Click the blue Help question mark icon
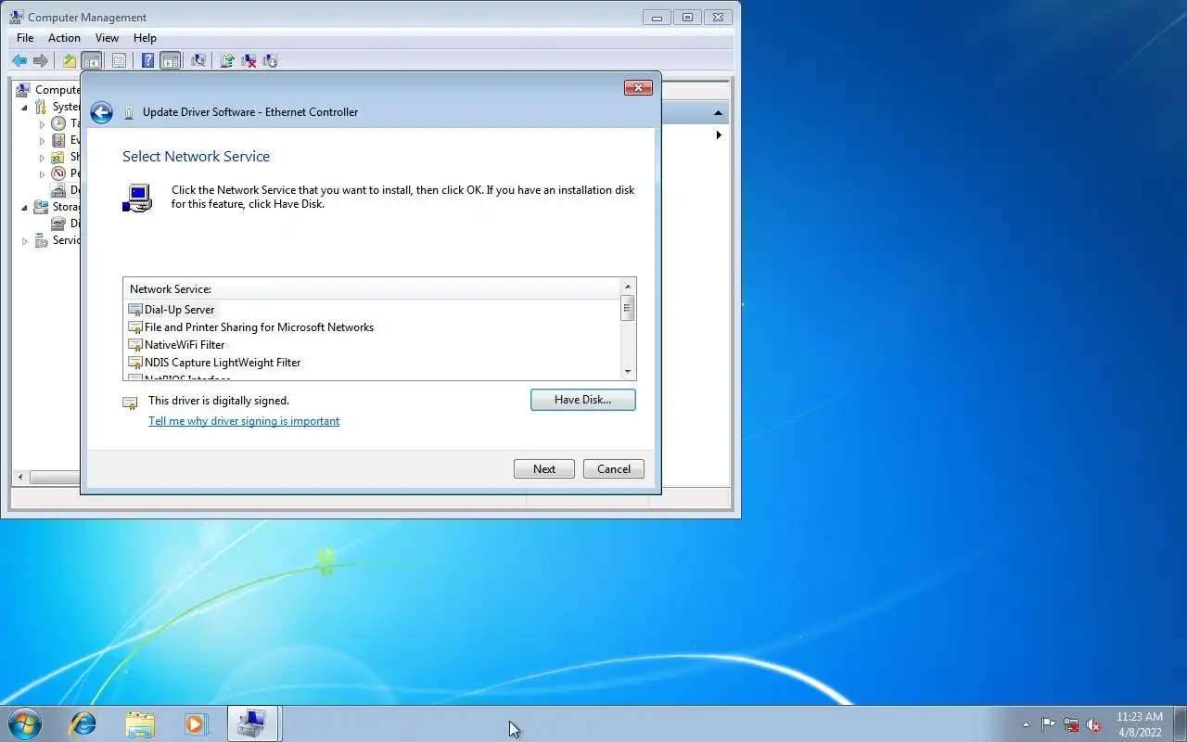1187x742 pixels. pyautogui.click(x=147, y=60)
